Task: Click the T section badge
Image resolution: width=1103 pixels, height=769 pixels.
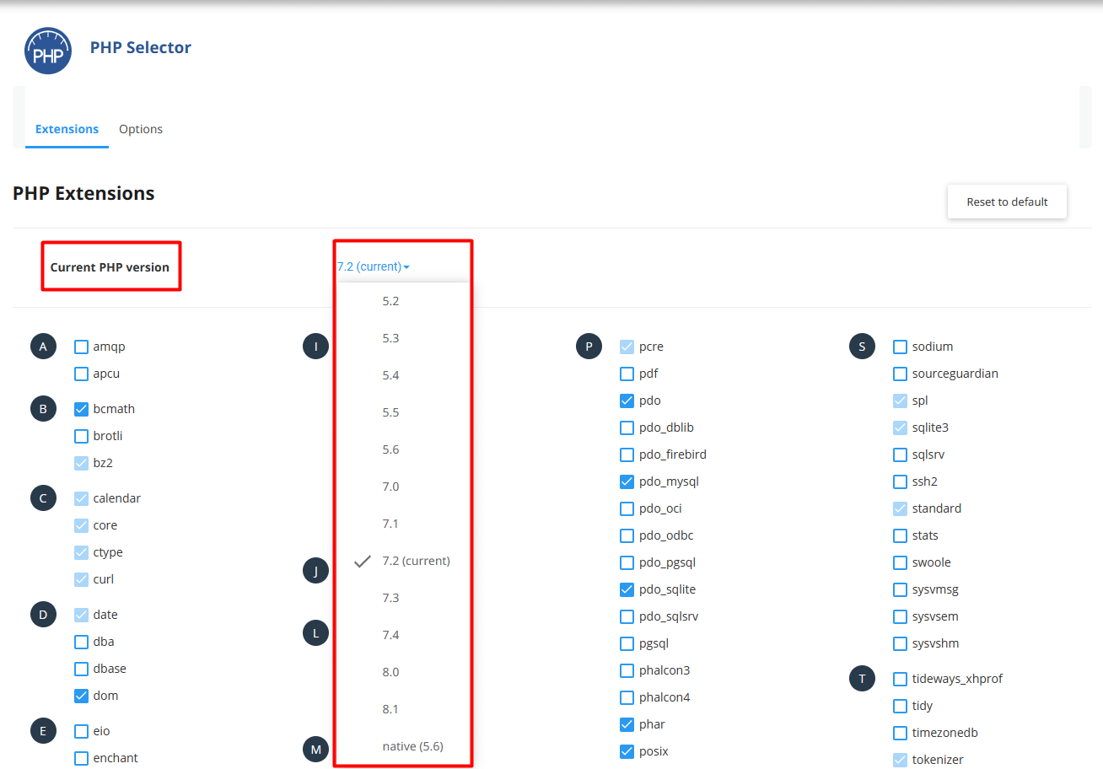Action: pos(862,678)
